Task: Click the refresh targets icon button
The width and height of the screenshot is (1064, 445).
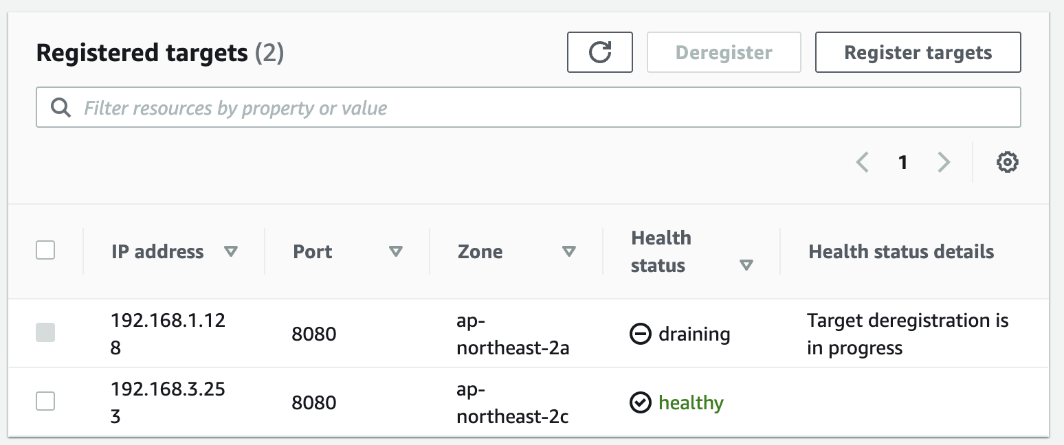Action: pyautogui.click(x=599, y=52)
